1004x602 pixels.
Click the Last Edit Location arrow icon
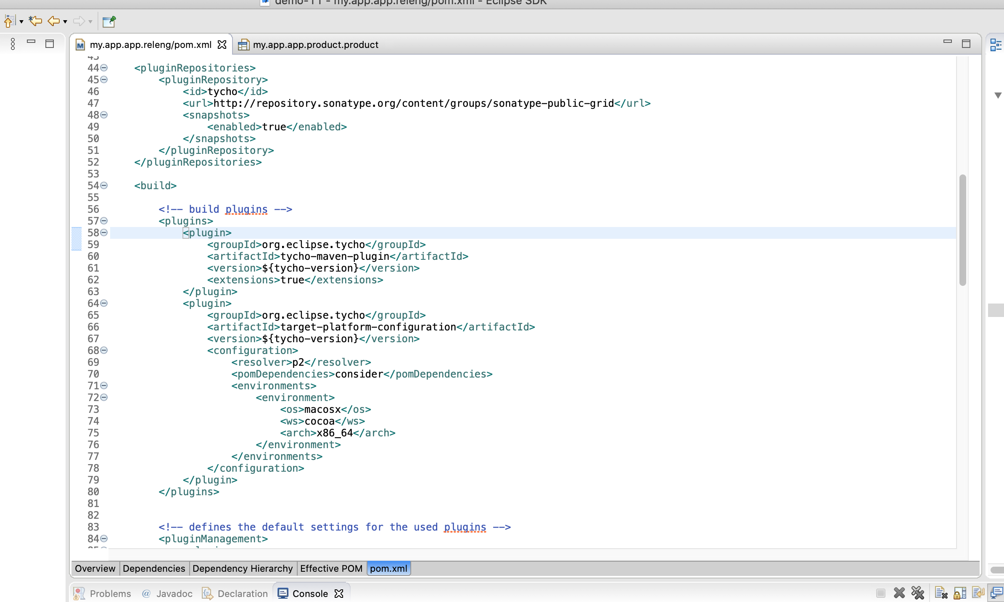(x=35, y=21)
